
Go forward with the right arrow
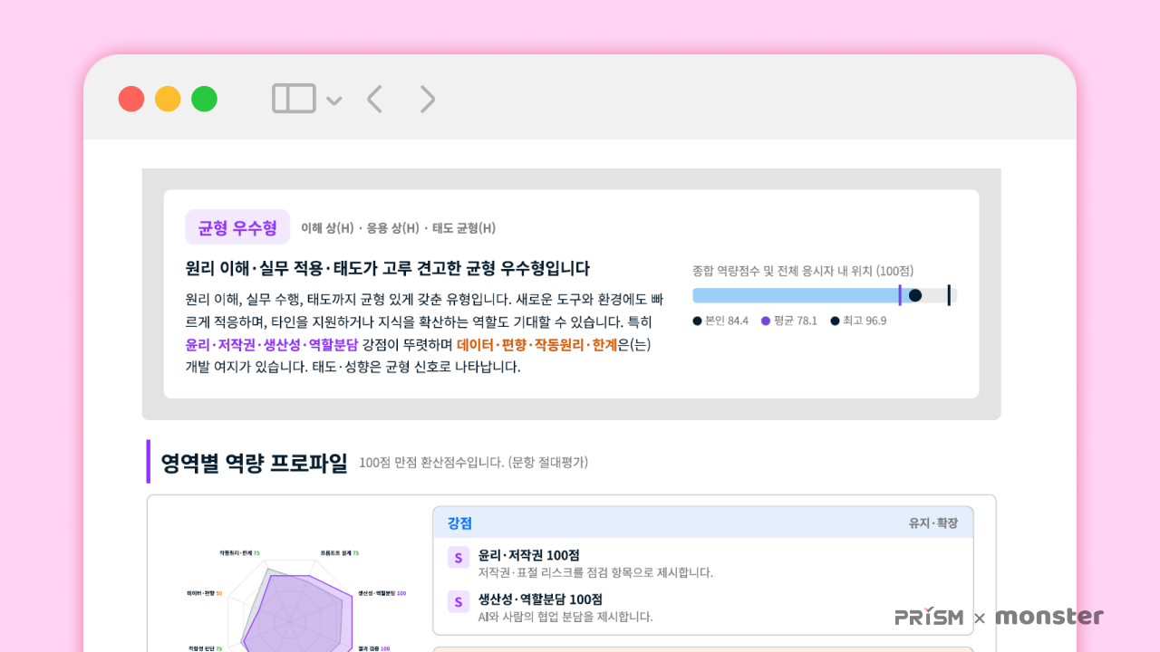coord(428,99)
